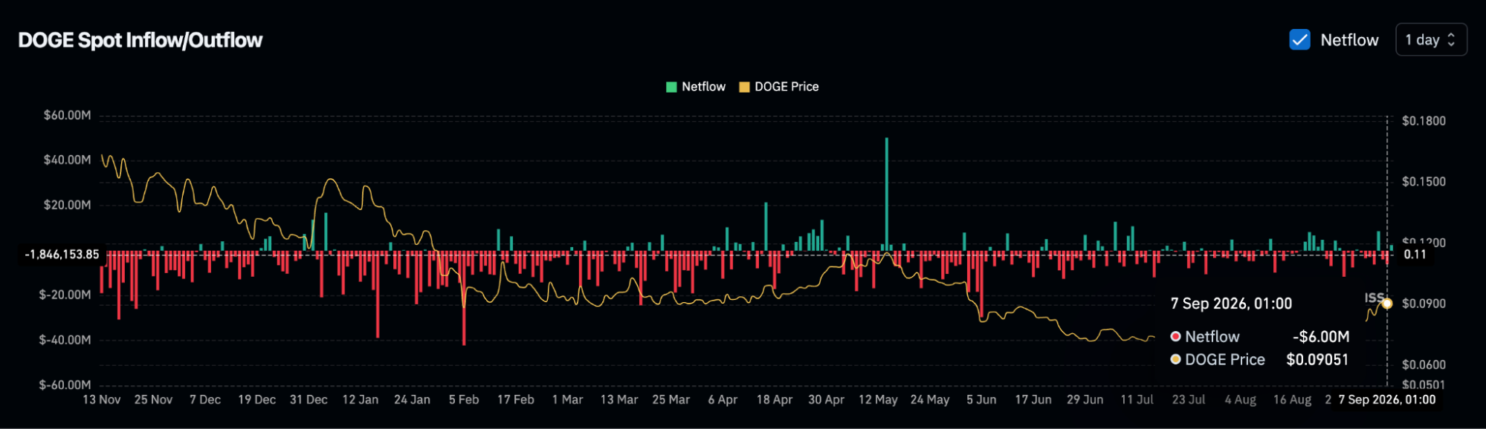Screen dimensions: 1486x429
Task: Click the 11 Jul date label
Action: pos(1137,400)
